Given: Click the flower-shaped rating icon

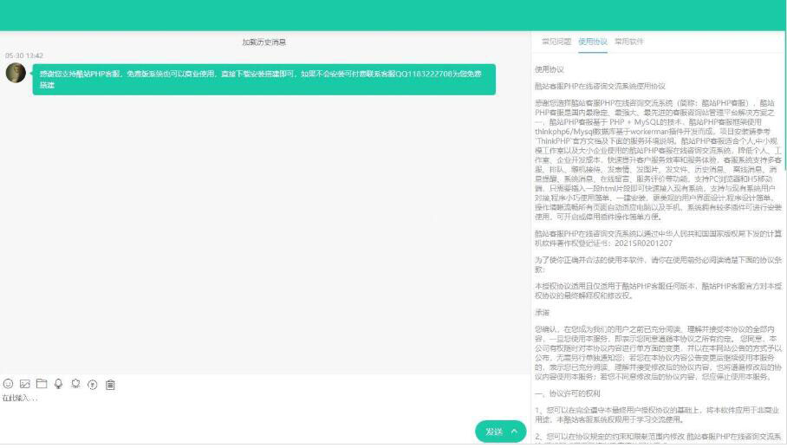Looking at the screenshot, I should (x=75, y=384).
